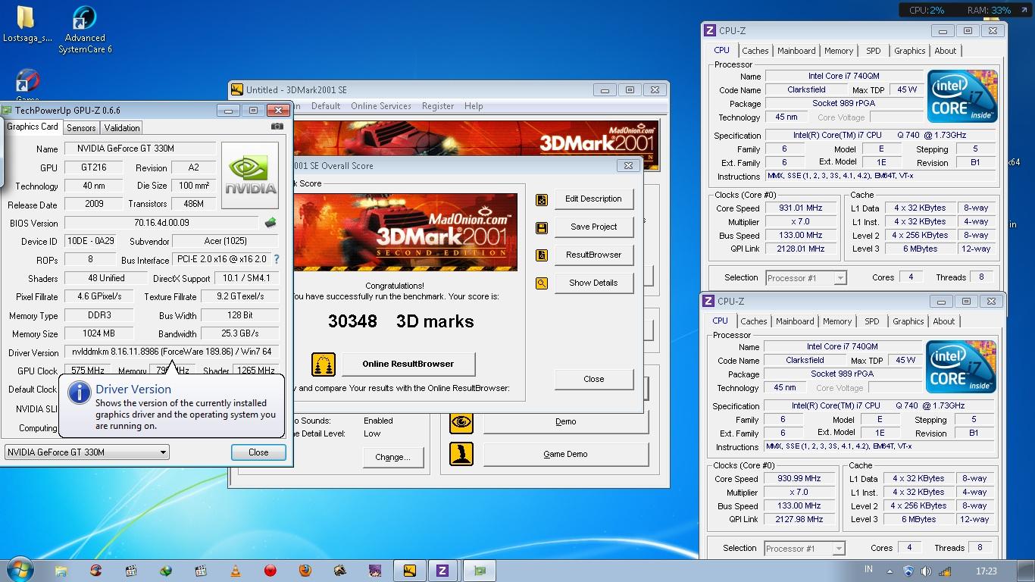The width and height of the screenshot is (1035, 582).
Task: Click the Bus Interface question mark icon
Action: point(277,259)
